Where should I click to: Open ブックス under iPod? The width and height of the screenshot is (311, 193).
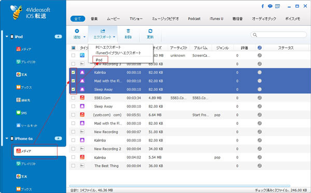[x=24, y=87]
